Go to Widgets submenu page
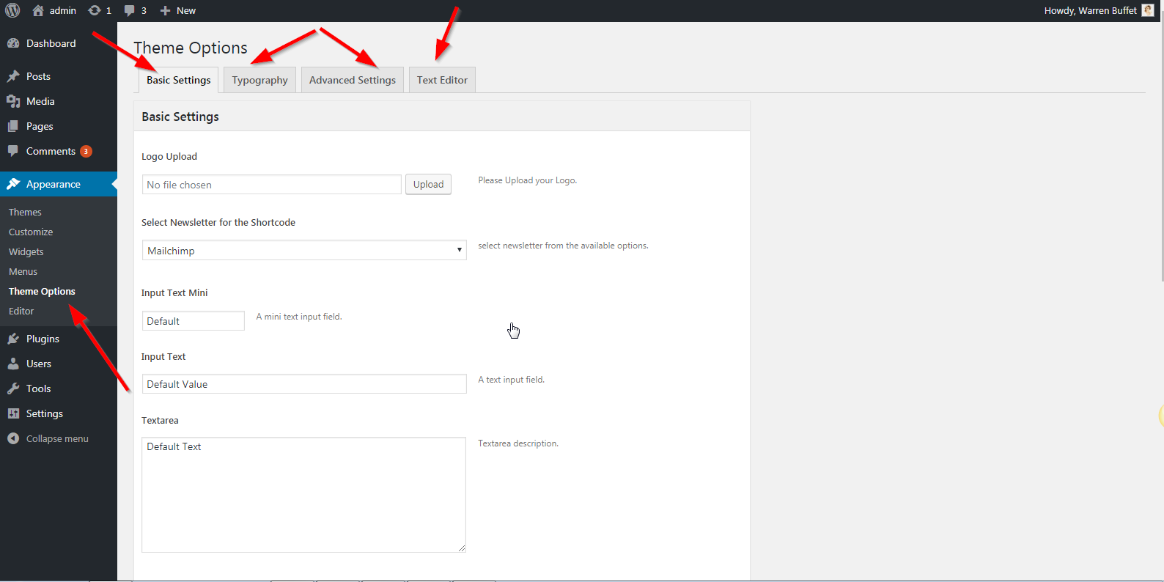Image resolution: width=1164 pixels, height=582 pixels. (x=26, y=251)
